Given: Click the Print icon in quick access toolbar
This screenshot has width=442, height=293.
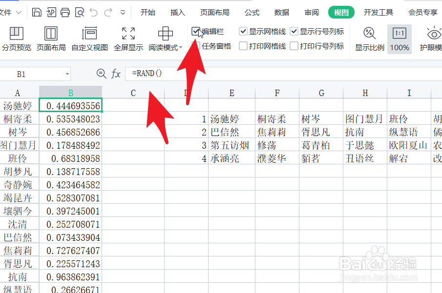Looking at the screenshot, I should [x=66, y=11].
